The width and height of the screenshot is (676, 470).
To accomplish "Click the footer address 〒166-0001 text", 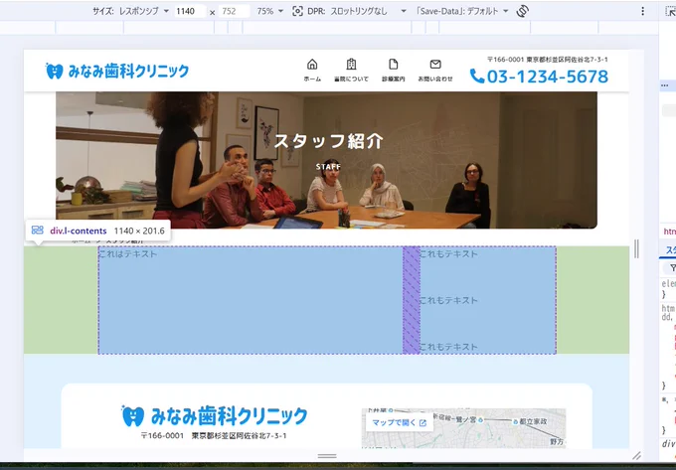I will tap(214, 436).
